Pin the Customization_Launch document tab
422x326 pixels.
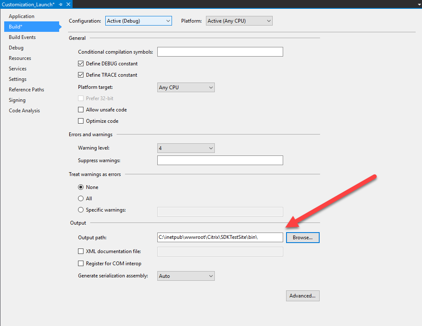(60, 4)
